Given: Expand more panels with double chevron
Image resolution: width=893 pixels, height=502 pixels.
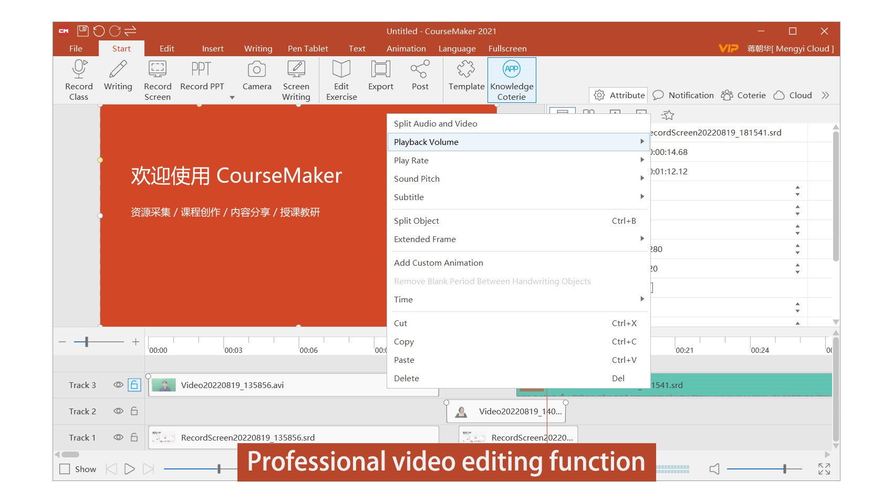Looking at the screenshot, I should click(x=825, y=95).
